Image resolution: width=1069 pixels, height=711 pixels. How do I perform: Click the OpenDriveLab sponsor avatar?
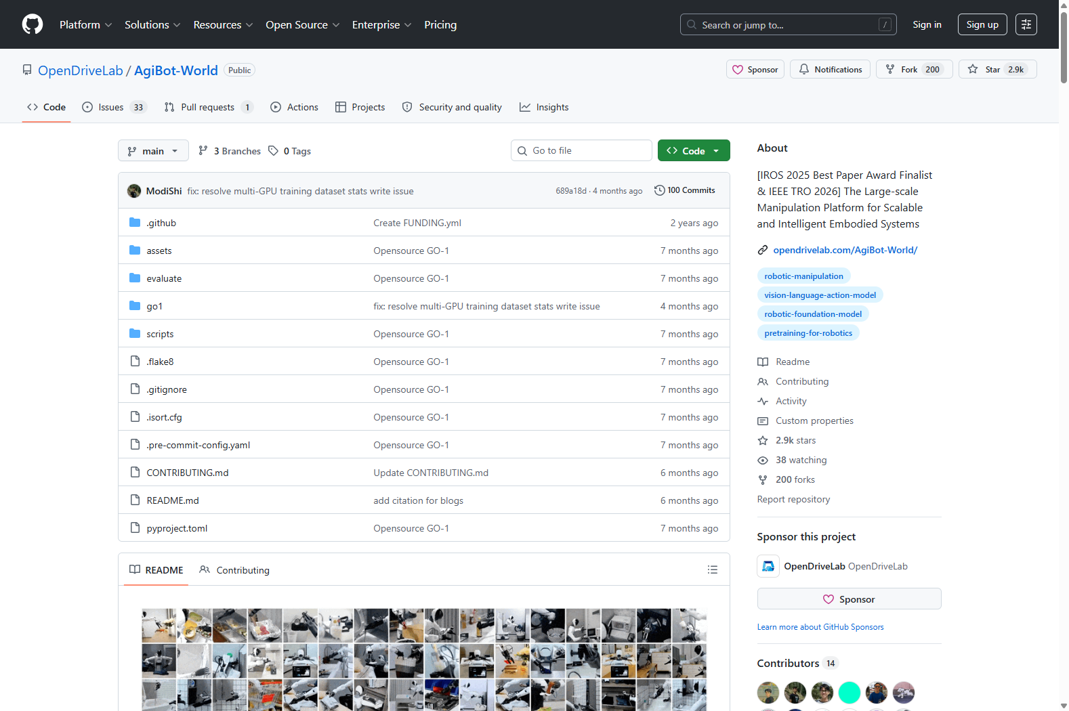pos(768,566)
